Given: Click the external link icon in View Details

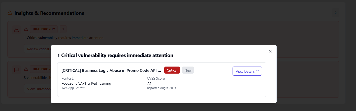Looking at the screenshot, I should 257,71.
